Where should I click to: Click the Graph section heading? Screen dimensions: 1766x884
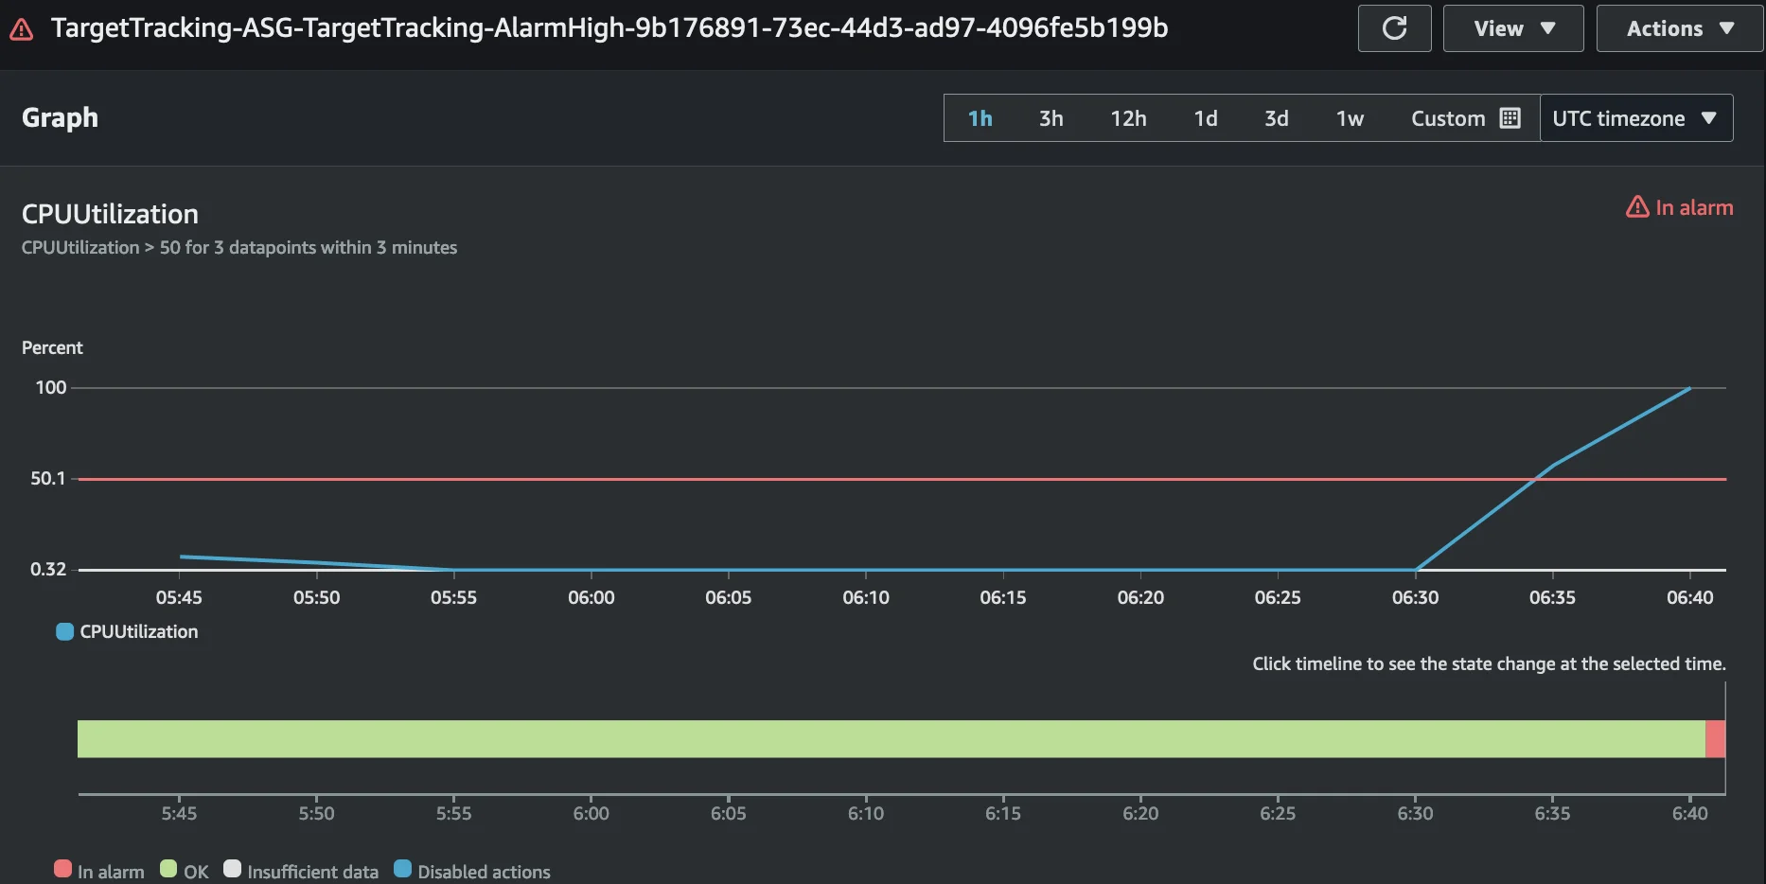click(x=60, y=117)
